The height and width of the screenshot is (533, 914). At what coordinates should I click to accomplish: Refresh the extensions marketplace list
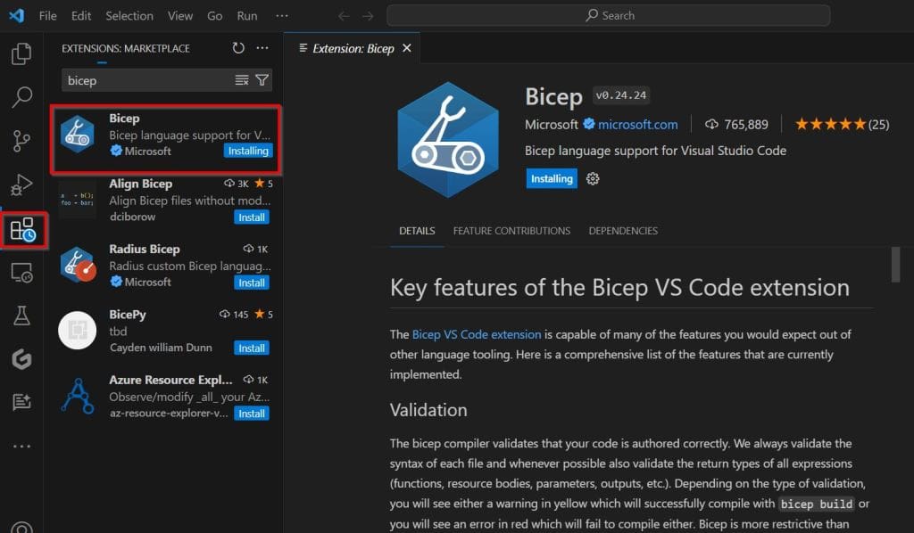237,50
